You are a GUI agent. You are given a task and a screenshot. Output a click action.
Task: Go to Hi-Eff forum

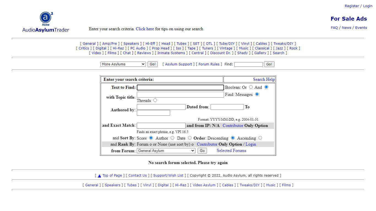pos(150,43)
